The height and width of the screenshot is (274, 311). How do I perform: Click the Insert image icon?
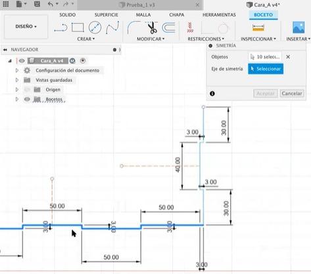(299, 28)
